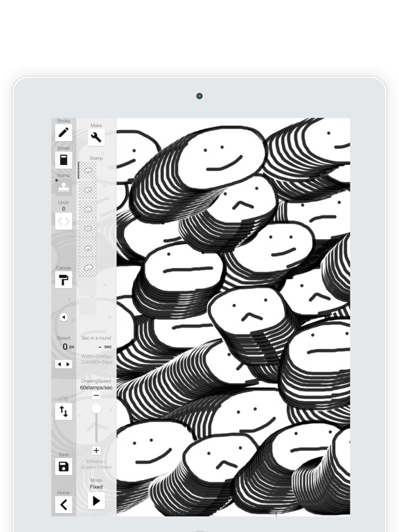
Task: Start playback with the play button
Action: pyautogui.click(x=96, y=501)
